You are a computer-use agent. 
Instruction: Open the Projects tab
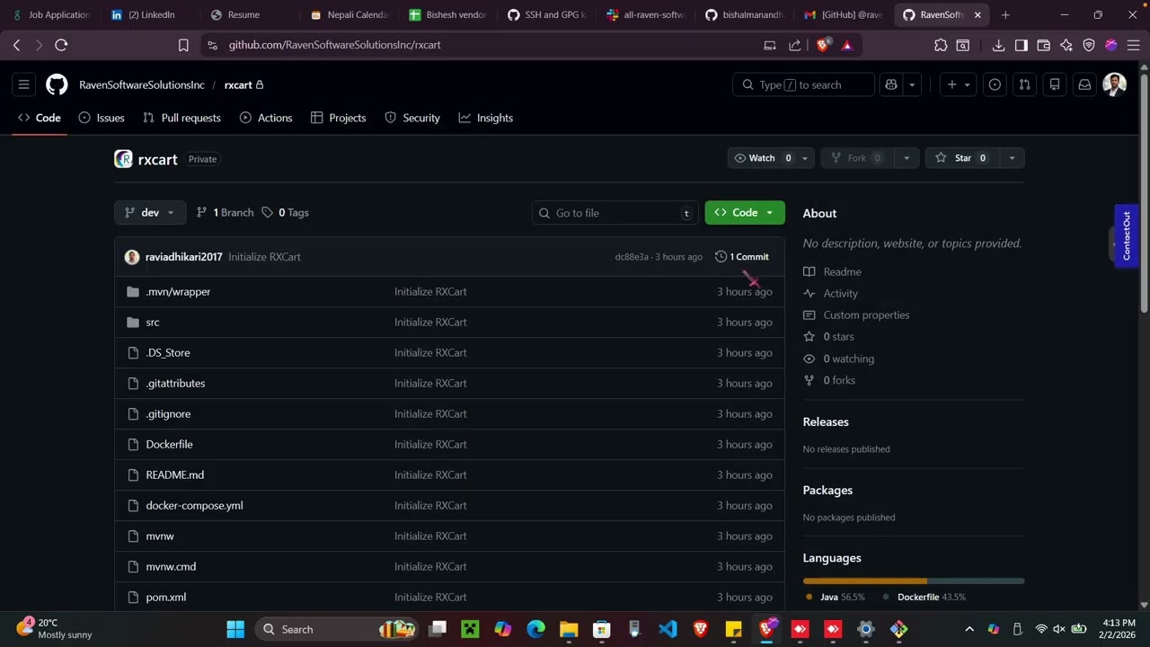pos(338,118)
